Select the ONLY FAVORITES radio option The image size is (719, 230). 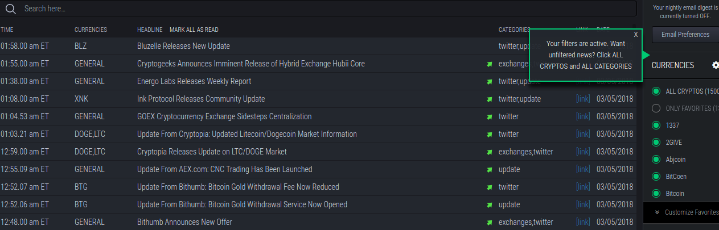[656, 108]
